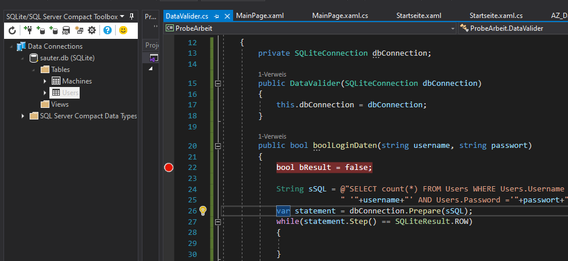Viewport: 568px width, 261px height.
Task: Expand the Users table
Action: click(x=45, y=93)
